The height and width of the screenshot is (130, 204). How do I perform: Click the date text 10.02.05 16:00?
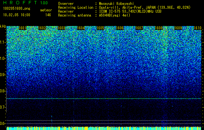click(17, 15)
